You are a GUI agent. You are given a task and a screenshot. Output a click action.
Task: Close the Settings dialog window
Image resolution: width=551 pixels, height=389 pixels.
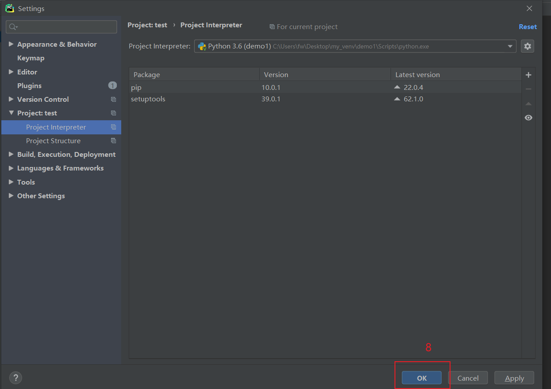529,8
